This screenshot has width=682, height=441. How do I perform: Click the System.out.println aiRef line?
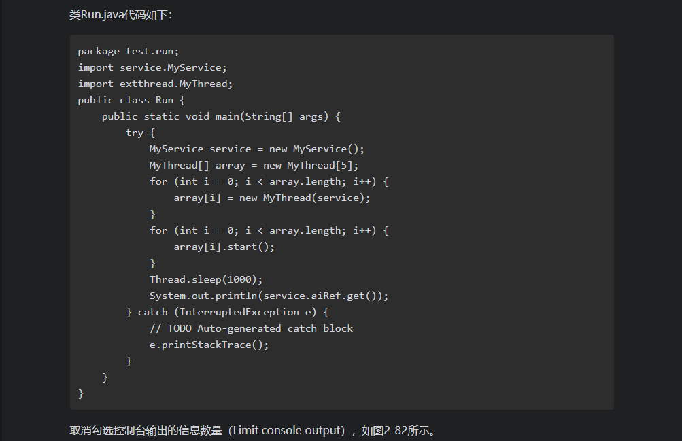coord(269,296)
